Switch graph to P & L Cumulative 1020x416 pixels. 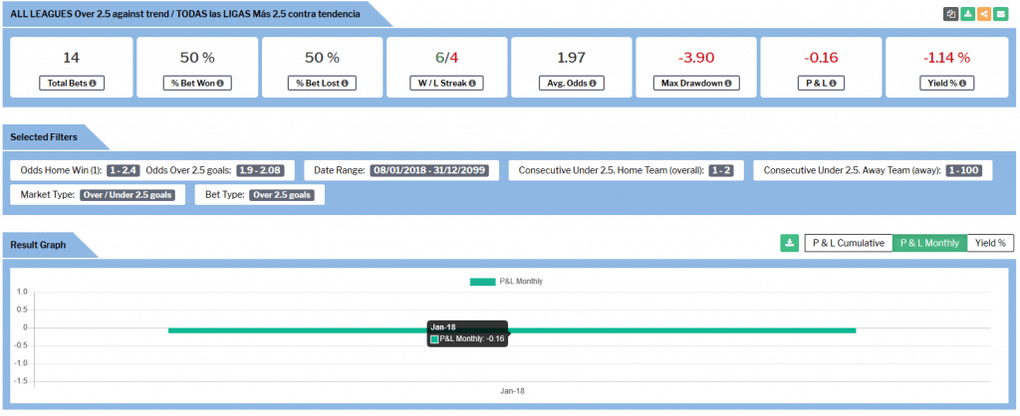849,243
